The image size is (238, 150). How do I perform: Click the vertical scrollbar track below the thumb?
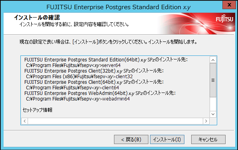coord(213,104)
